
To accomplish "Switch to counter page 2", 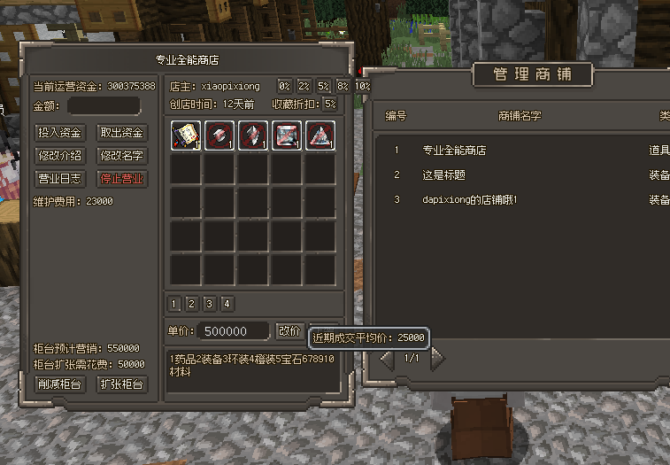I will 191,304.
